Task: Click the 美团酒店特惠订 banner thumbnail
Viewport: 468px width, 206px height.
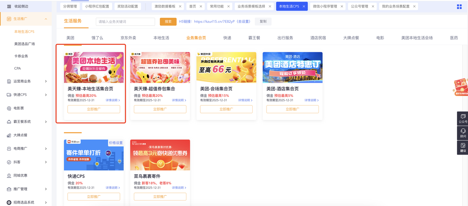Action: 292,67
